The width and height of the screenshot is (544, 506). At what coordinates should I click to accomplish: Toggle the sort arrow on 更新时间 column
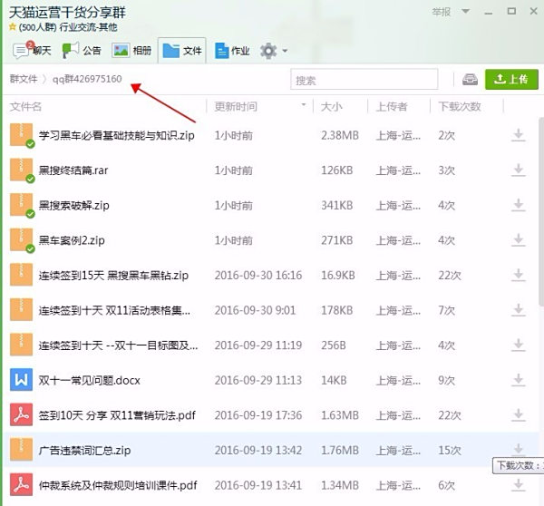click(x=304, y=105)
